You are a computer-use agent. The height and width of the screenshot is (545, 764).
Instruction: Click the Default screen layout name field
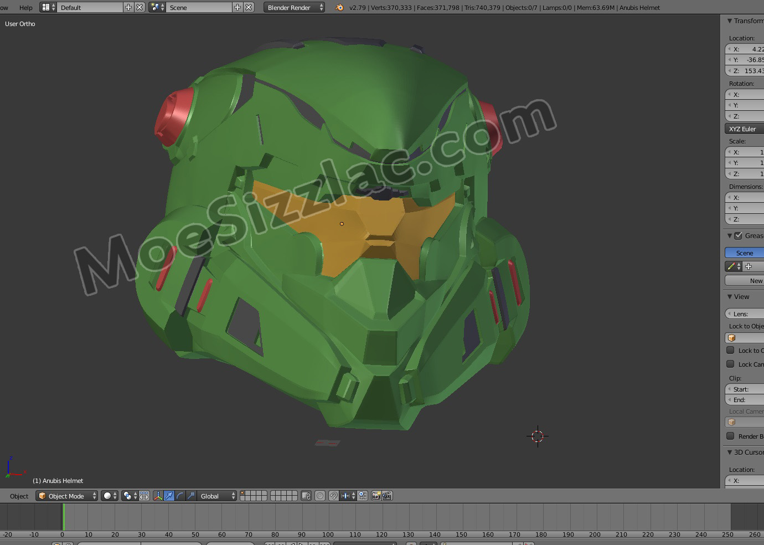coord(90,7)
